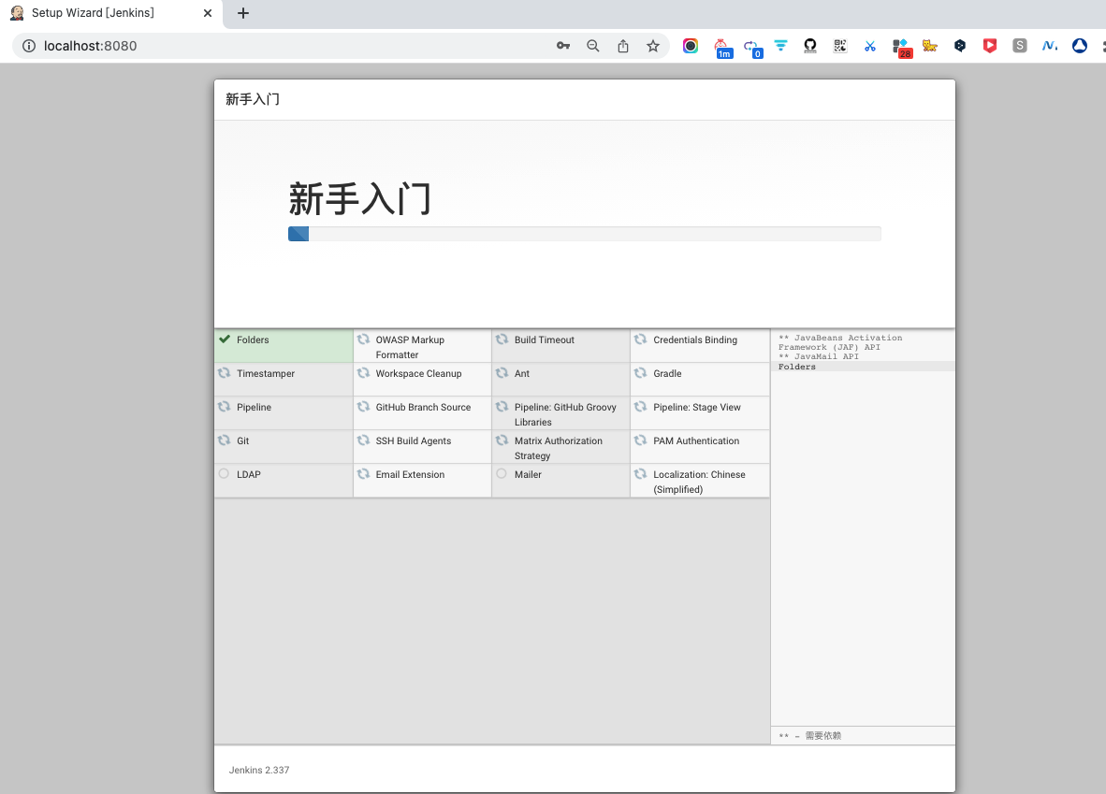Close the Setup Wizard tab
1106x794 pixels.
click(x=208, y=13)
